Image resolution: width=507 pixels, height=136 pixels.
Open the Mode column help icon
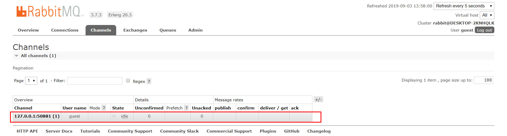[x=104, y=108]
